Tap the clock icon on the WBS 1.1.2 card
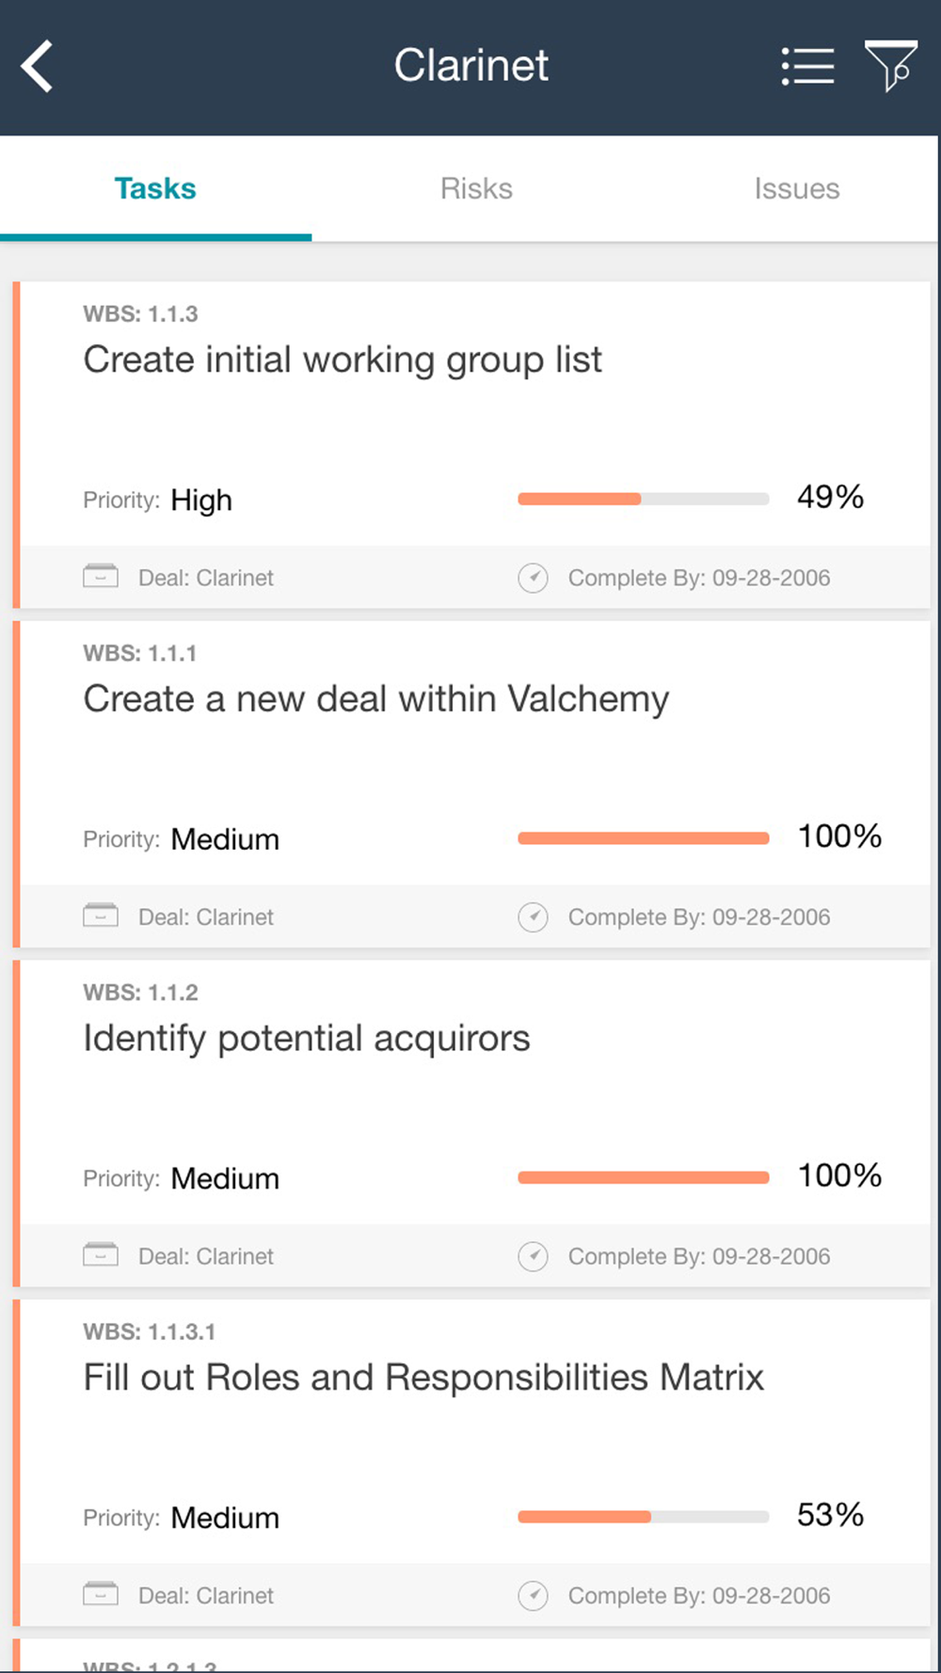This screenshot has height=1673, width=941. [534, 1256]
